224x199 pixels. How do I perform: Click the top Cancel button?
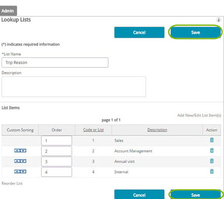point(139,32)
